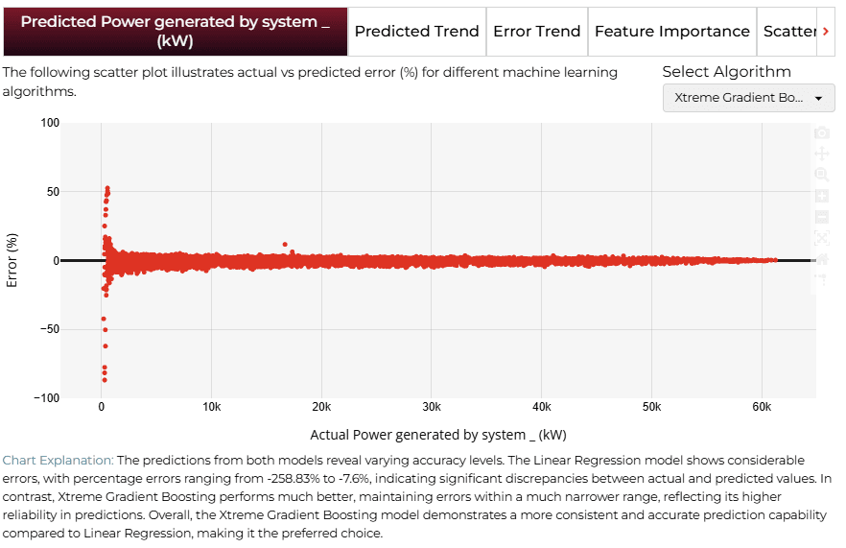Open the Select Algorithm dropdown
846x548 pixels.
(x=748, y=98)
